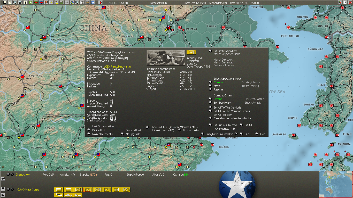Click the crossed-hammers engineer unit icon
The height and width of the screenshot is (198, 353).
point(126,190)
